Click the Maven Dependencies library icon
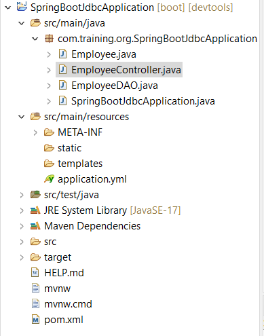 pos(35,226)
